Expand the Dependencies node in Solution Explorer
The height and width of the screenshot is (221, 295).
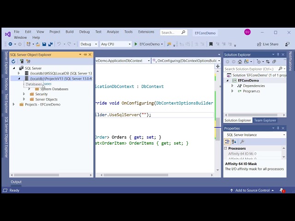tap(232, 86)
